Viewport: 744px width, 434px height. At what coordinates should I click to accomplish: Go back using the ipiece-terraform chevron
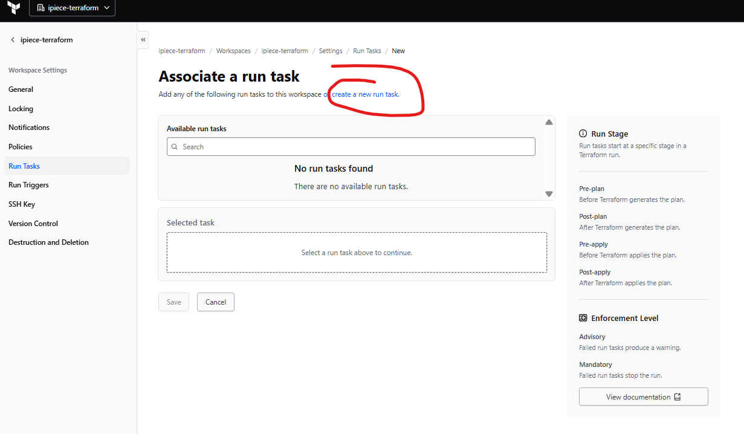click(x=13, y=40)
